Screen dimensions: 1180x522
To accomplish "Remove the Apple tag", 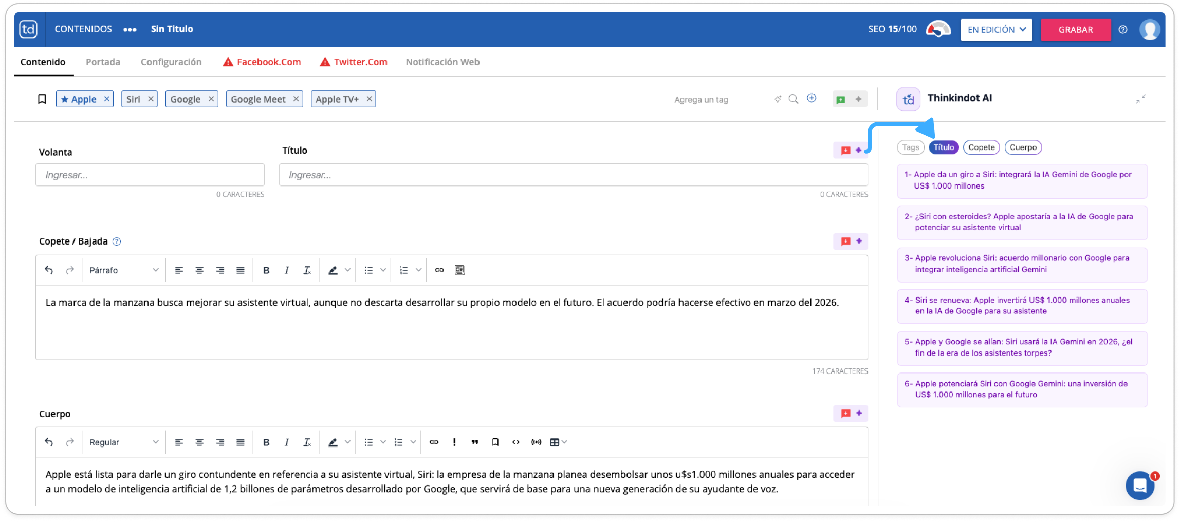I will pos(107,99).
